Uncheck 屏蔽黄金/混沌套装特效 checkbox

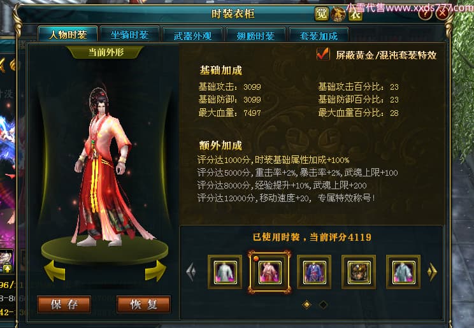323,54
